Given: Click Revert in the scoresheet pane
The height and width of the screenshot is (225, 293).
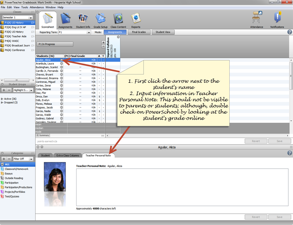Looking at the screenshot, I should [x=256, y=141].
